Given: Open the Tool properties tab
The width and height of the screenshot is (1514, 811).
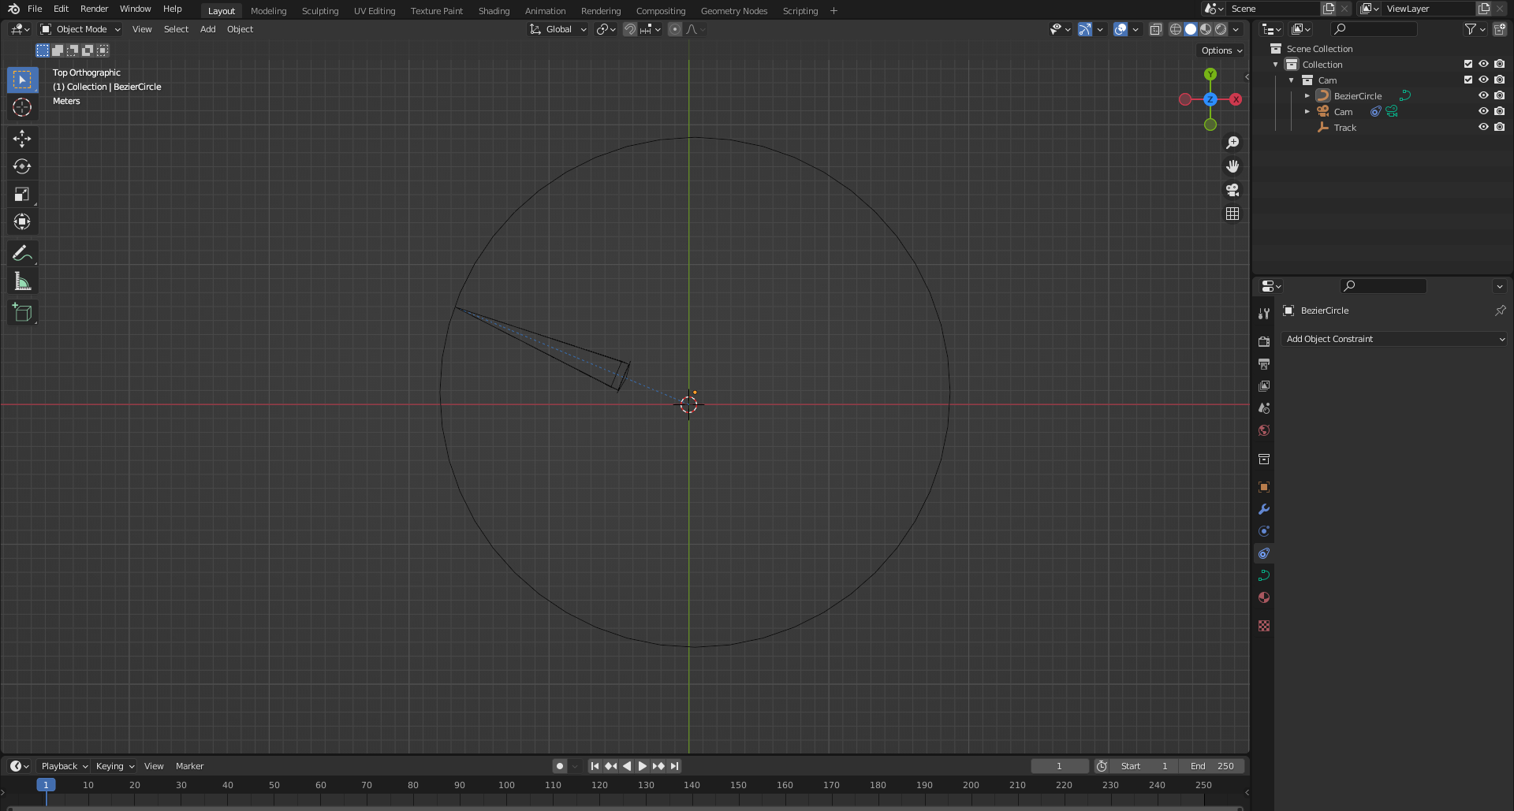Looking at the screenshot, I should [x=1264, y=314].
